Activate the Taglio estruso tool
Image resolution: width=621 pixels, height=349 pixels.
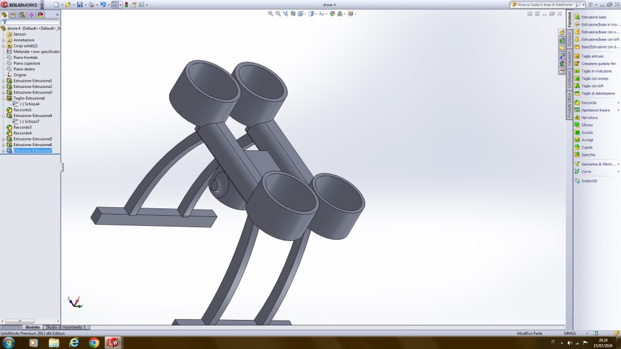[x=592, y=56]
